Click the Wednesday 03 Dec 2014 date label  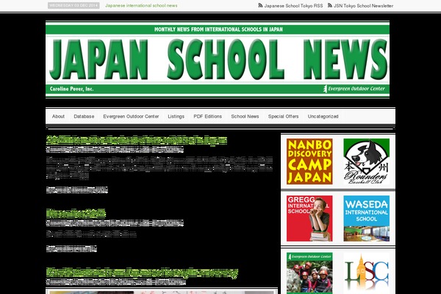pos(73,5)
